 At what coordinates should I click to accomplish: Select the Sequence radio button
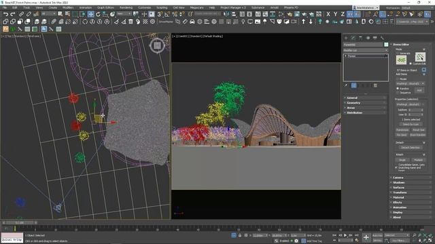coord(398,93)
